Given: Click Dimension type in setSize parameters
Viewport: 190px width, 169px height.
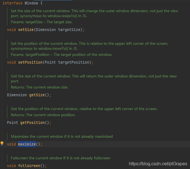Looking at the screenshot, I should point(46,30).
